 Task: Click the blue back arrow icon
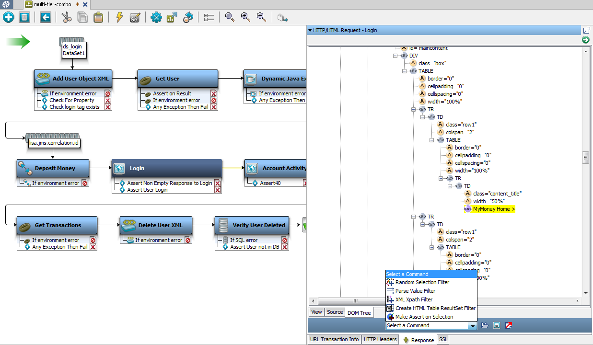click(45, 17)
